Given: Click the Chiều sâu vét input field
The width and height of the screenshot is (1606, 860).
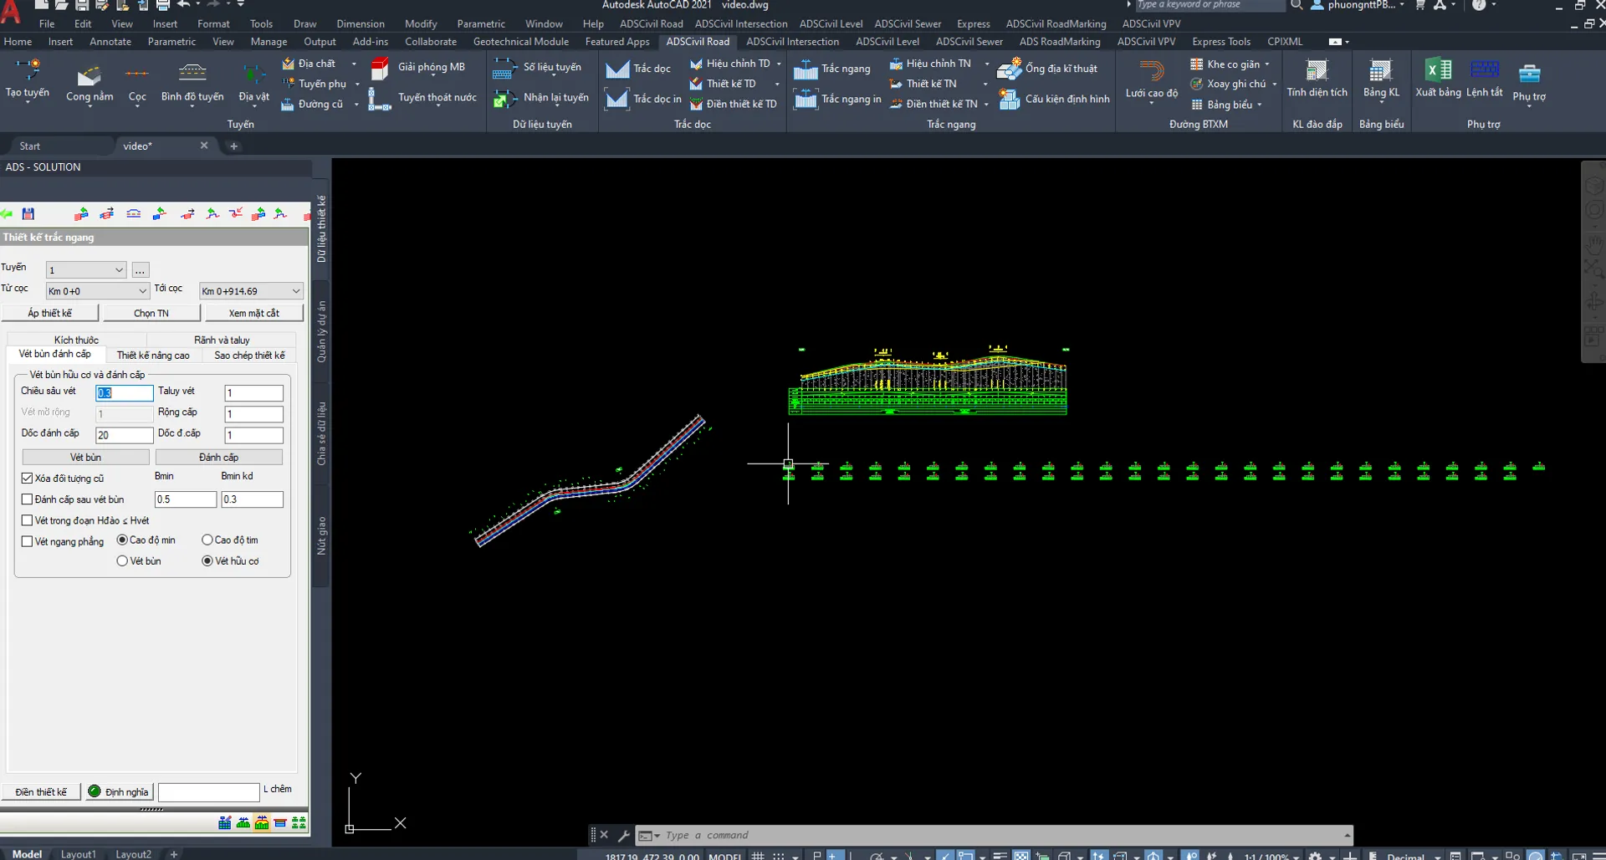Looking at the screenshot, I should pos(125,393).
